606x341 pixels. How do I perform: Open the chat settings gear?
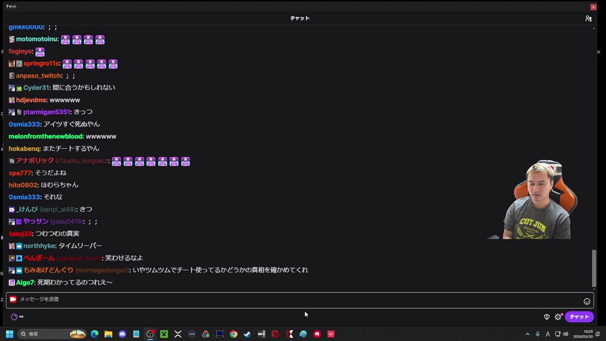pyautogui.click(x=559, y=316)
